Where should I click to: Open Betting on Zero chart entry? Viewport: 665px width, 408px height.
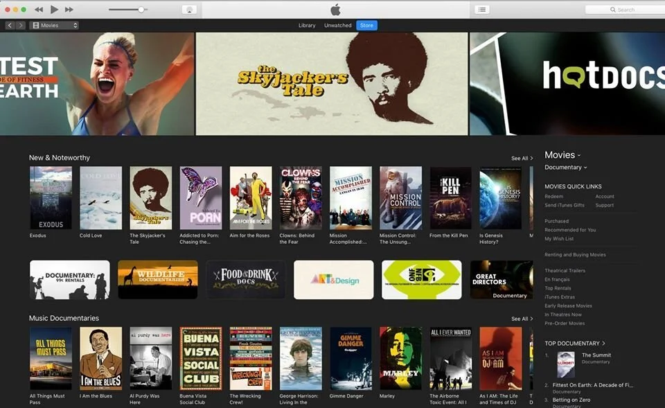571,400
